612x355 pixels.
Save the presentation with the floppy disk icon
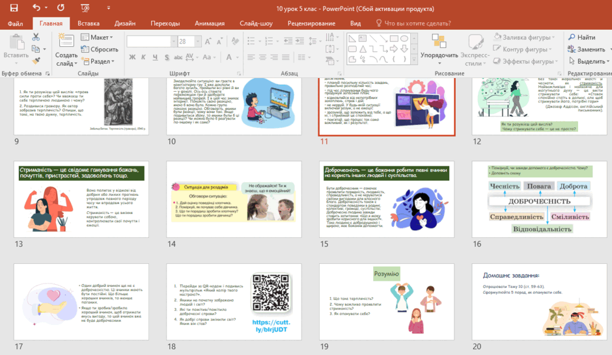14,8
